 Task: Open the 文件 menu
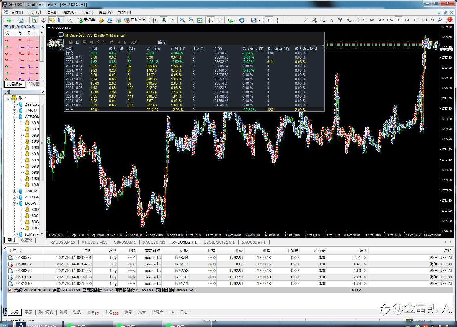(17, 12)
